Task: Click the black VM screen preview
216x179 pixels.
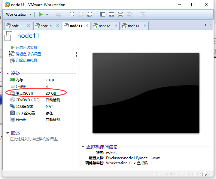Action: 146,93
